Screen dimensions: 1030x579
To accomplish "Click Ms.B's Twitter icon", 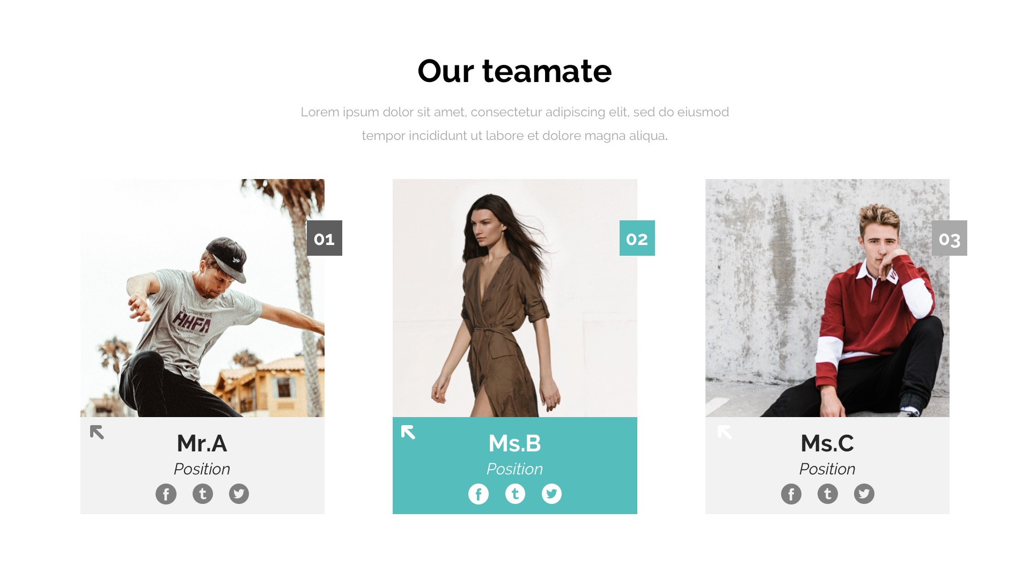I will pos(551,494).
